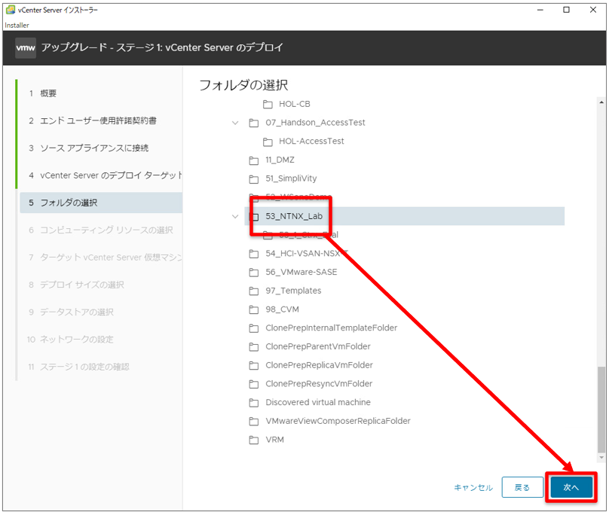Go to step 1 概要
This screenshot has width=609, height=515.
pyautogui.click(x=48, y=93)
